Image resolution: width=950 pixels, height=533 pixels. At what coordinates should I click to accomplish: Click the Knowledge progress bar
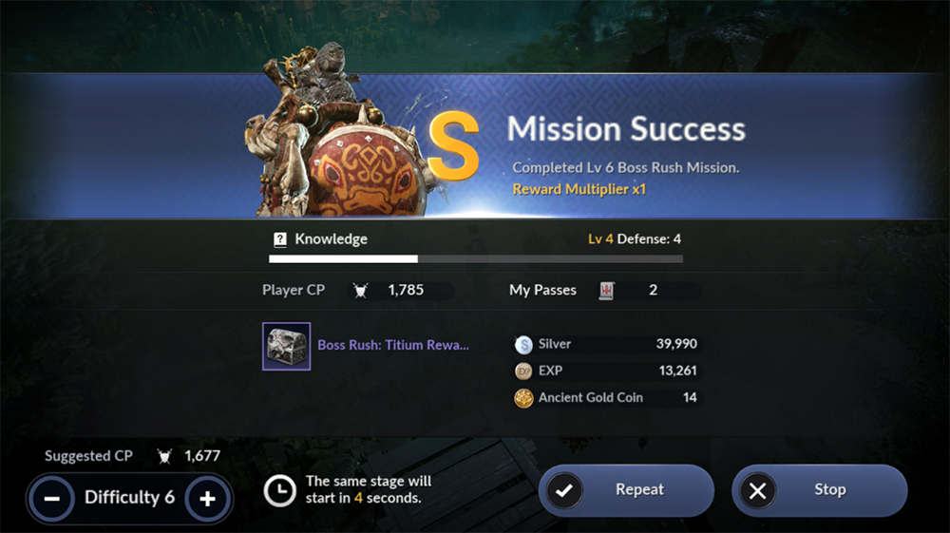476,258
